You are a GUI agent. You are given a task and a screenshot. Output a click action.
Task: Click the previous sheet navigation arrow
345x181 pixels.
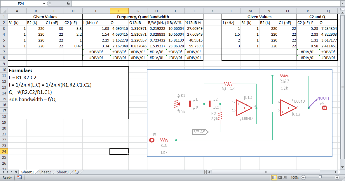click(x=7, y=172)
